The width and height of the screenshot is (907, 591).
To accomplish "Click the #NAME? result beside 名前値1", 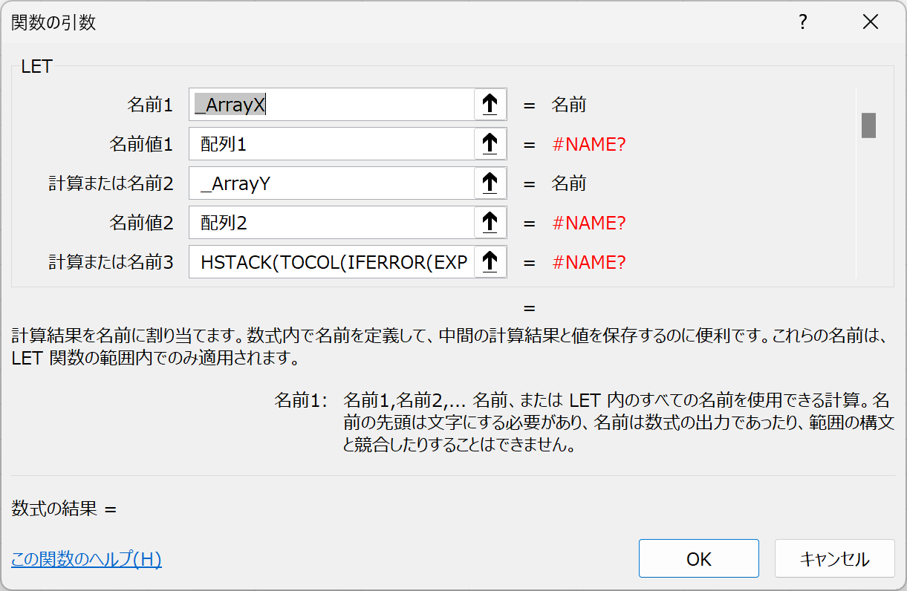I will tap(589, 145).
